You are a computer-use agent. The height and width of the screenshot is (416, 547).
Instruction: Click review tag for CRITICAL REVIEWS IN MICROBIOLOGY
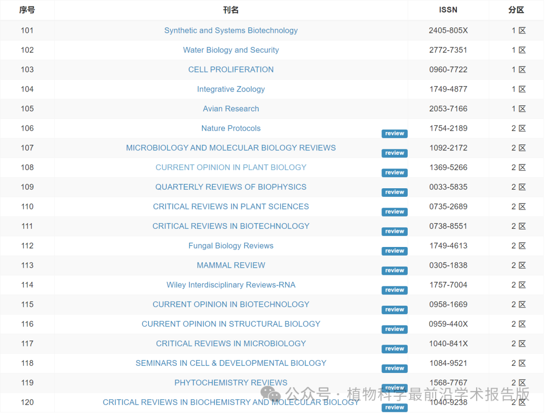pos(394,349)
